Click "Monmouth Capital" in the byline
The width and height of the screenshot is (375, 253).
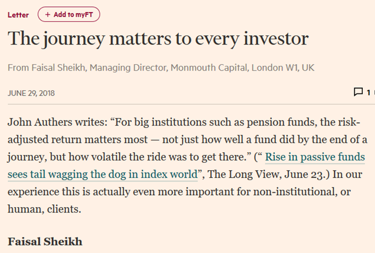(x=209, y=68)
